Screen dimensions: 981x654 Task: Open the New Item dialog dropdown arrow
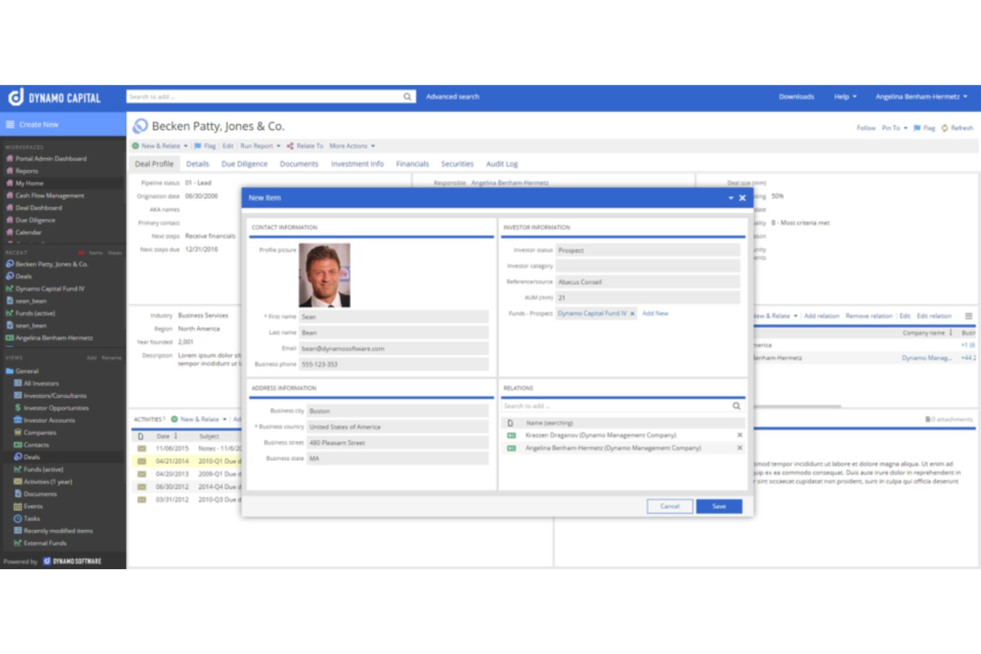(x=731, y=198)
